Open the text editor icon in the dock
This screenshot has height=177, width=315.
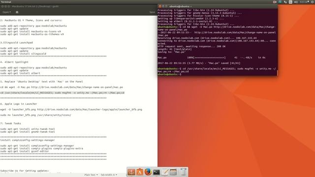click(165, 172)
